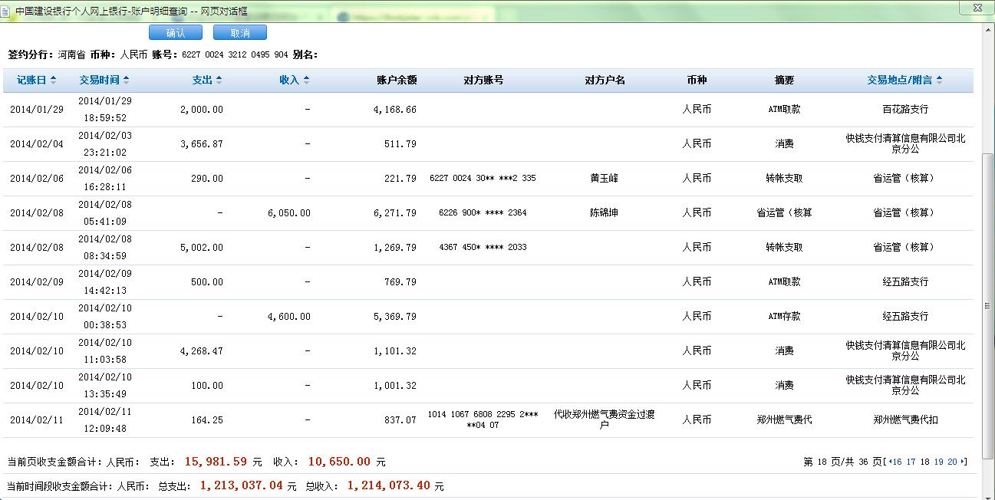Click the vertical scrollbar thumb
This screenshot has height=500, width=995.
click(x=988, y=304)
